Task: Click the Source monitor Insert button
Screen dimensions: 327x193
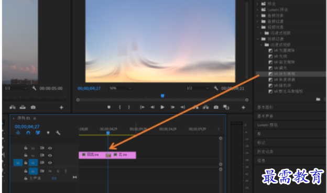Action: [x=13, y=107]
